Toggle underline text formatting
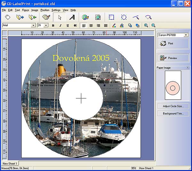The image size is (192, 171). [68, 25]
